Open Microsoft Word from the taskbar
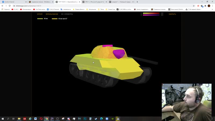 click(35, 119)
